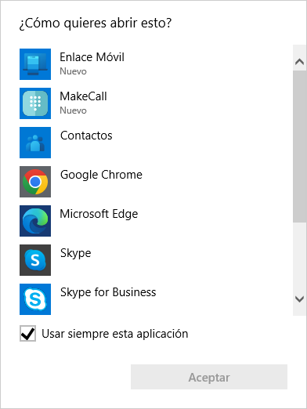The height and width of the screenshot is (409, 307).
Task: Choose the Google Chrome label
Action: [x=101, y=175]
